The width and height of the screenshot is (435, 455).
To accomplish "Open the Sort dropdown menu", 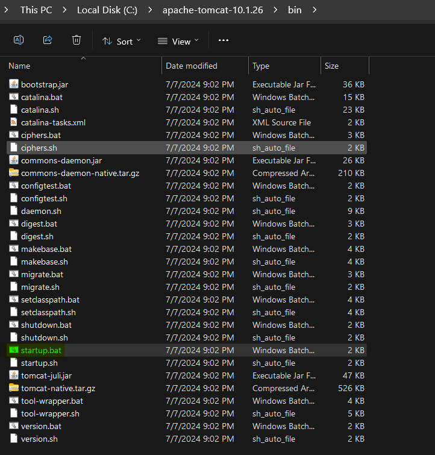I will [121, 41].
